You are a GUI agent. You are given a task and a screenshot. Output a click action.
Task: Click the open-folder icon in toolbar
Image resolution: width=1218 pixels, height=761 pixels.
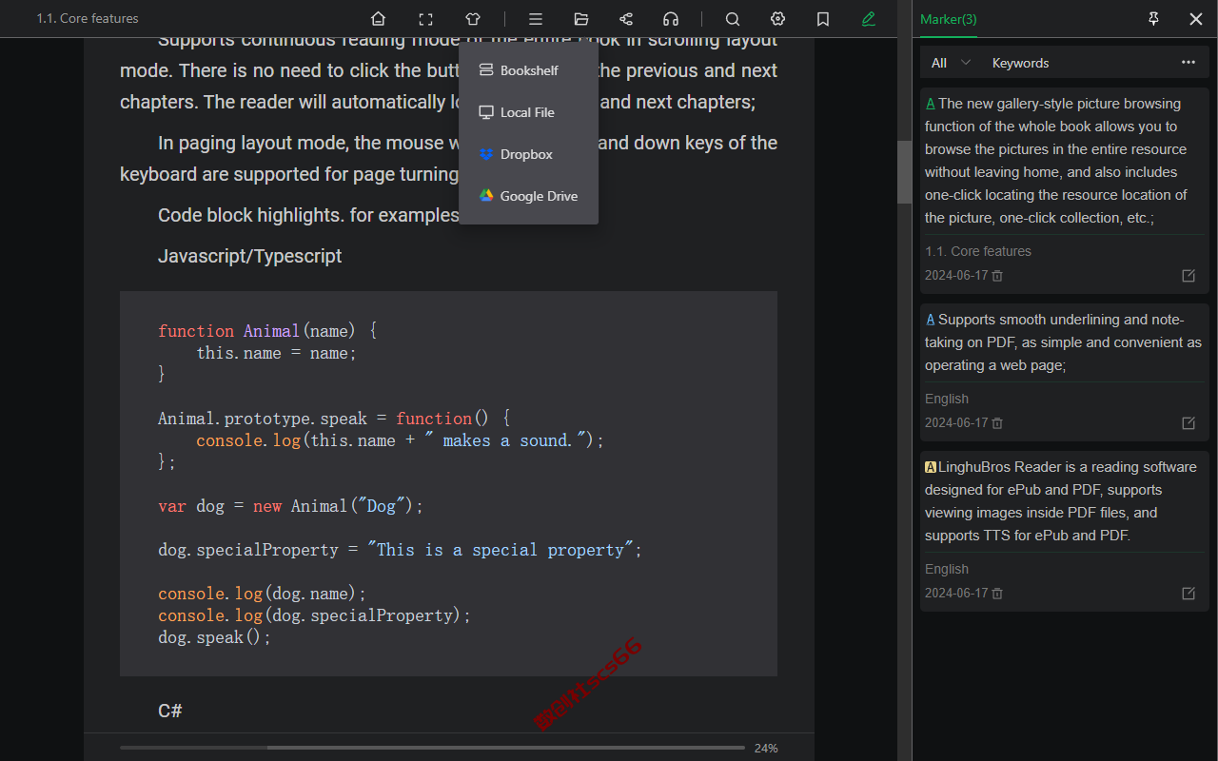point(581,19)
